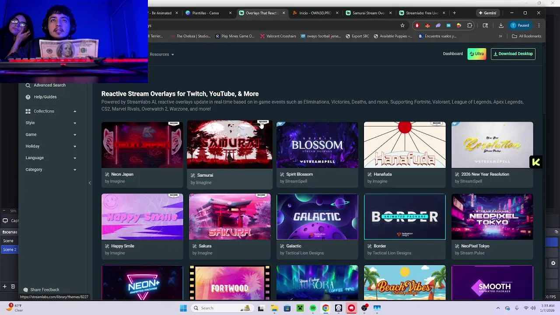Open the Dashboard link
560x315 pixels.
[x=453, y=54]
